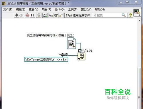This screenshot has width=143, height=109.
Task: Click the label 打开VI引用
Action: [x=85, y=51]
